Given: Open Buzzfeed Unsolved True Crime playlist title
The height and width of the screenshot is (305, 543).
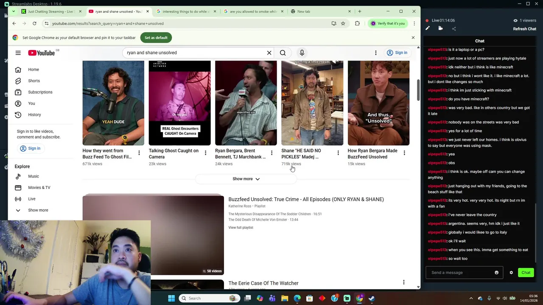Looking at the screenshot, I should coord(306,199).
